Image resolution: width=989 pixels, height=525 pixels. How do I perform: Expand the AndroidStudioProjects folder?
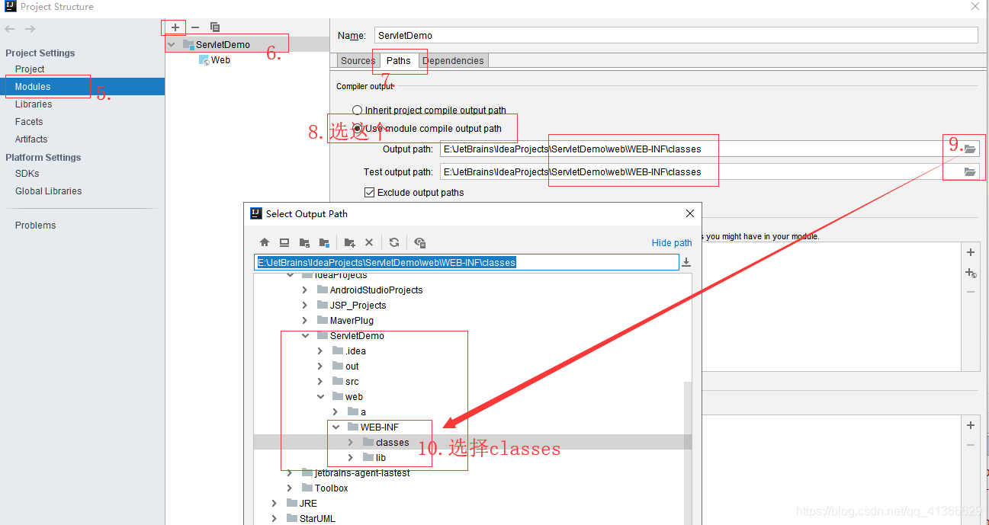304,290
